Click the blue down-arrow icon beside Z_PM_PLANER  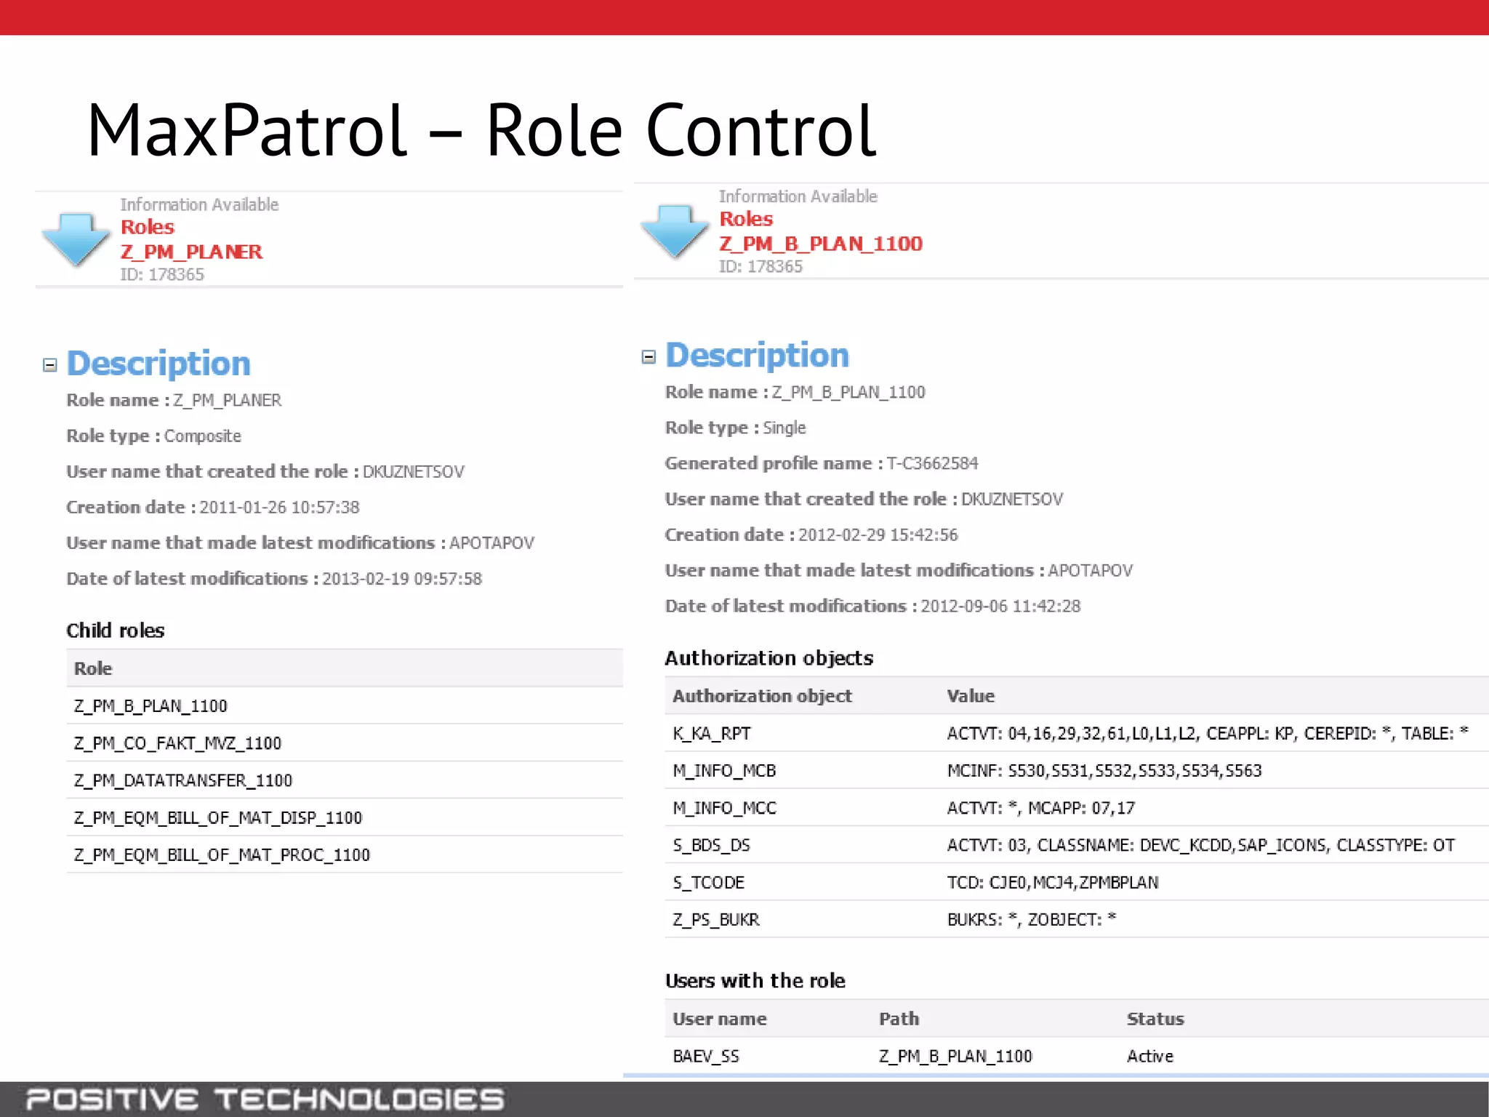(x=76, y=239)
